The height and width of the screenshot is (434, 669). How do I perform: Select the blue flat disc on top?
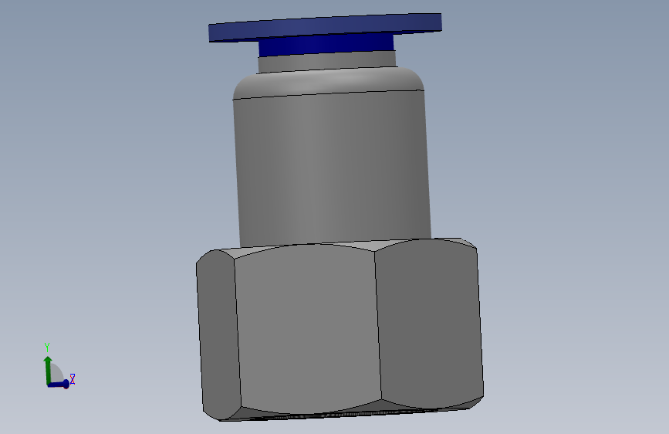click(325, 27)
